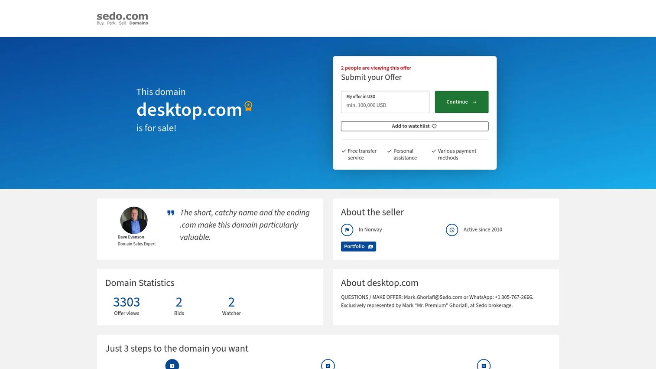Click the 'Domain Statistics' heading
The width and height of the screenshot is (656, 369).
[x=140, y=283]
